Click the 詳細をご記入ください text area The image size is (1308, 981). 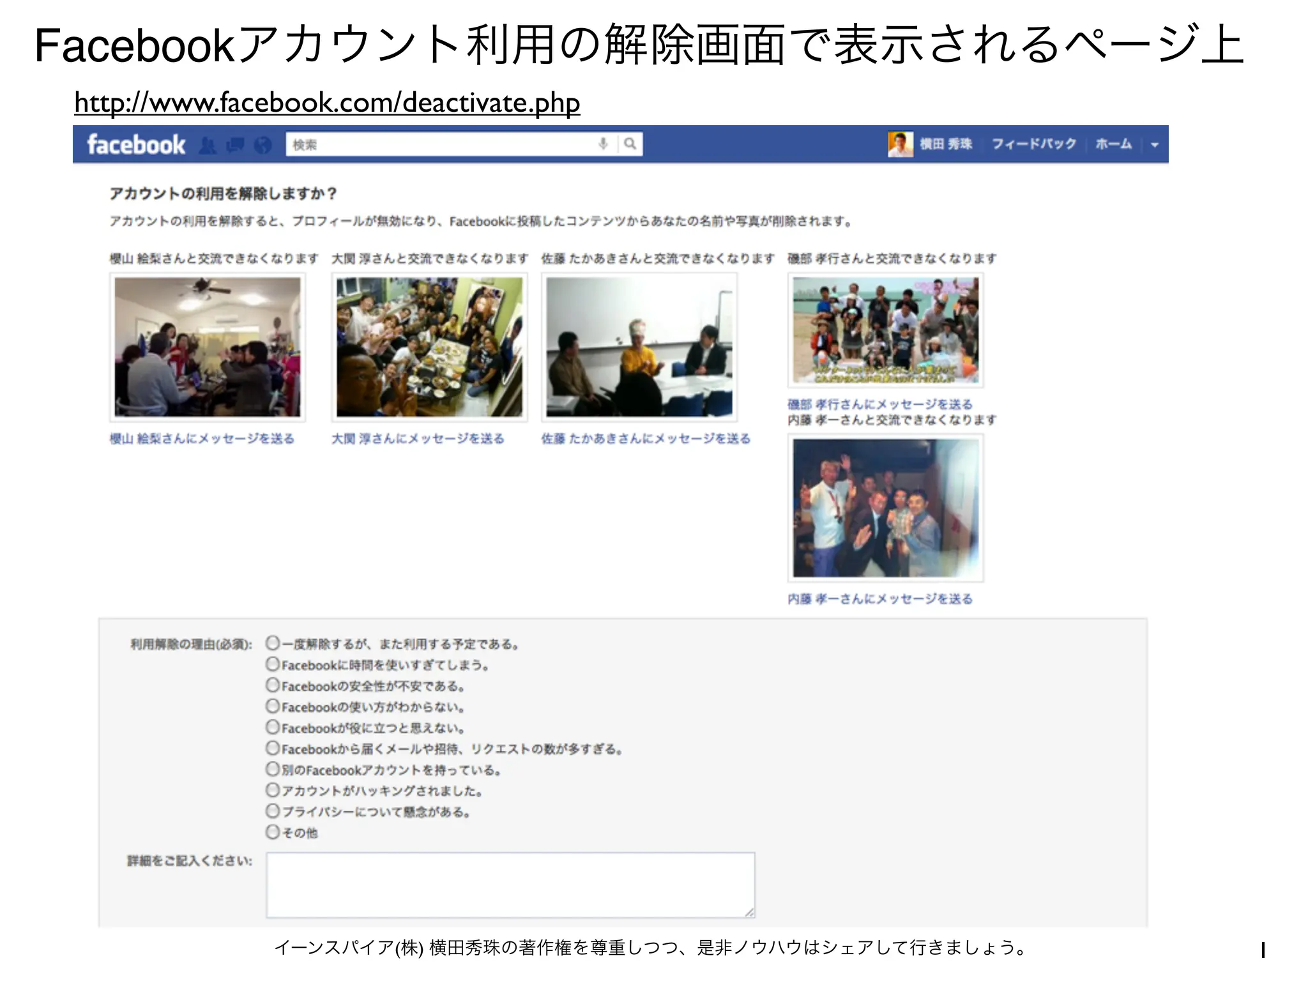click(510, 885)
